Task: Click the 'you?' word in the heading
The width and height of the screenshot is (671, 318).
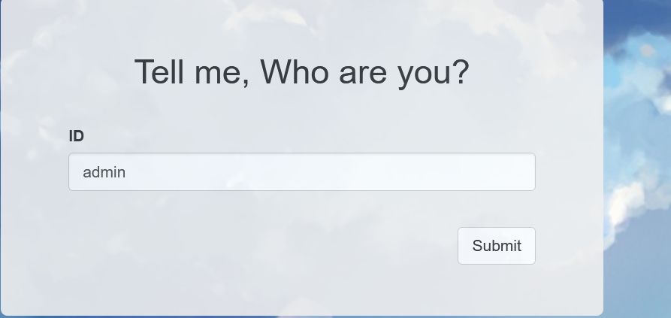Action: point(434,74)
